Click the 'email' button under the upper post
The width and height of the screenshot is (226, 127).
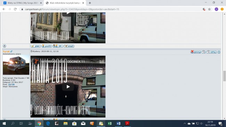coord(69,46)
